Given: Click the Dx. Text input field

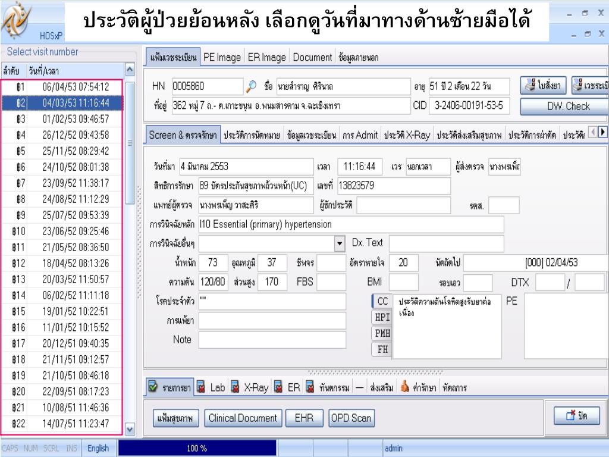Looking at the screenshot, I should [446, 243].
